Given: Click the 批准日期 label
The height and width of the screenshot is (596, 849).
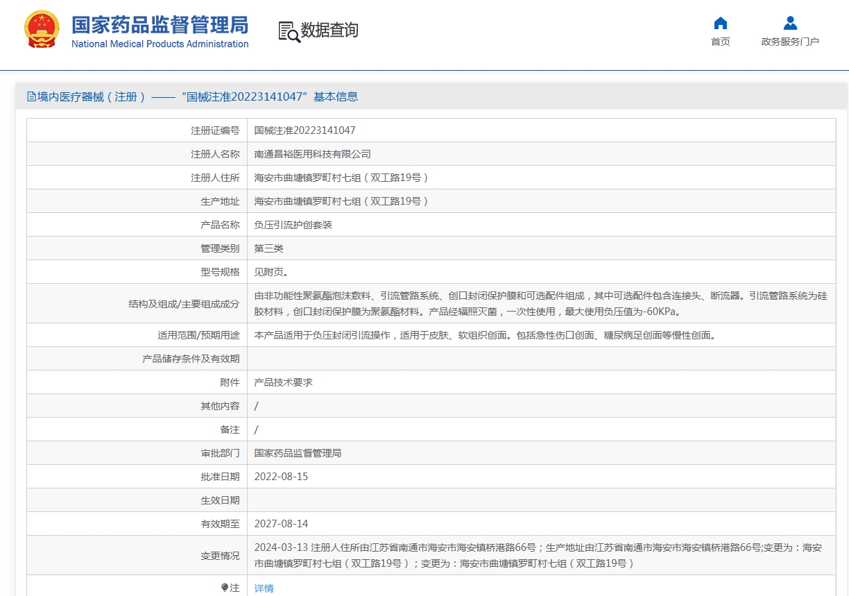Looking at the screenshot, I should [220, 477].
